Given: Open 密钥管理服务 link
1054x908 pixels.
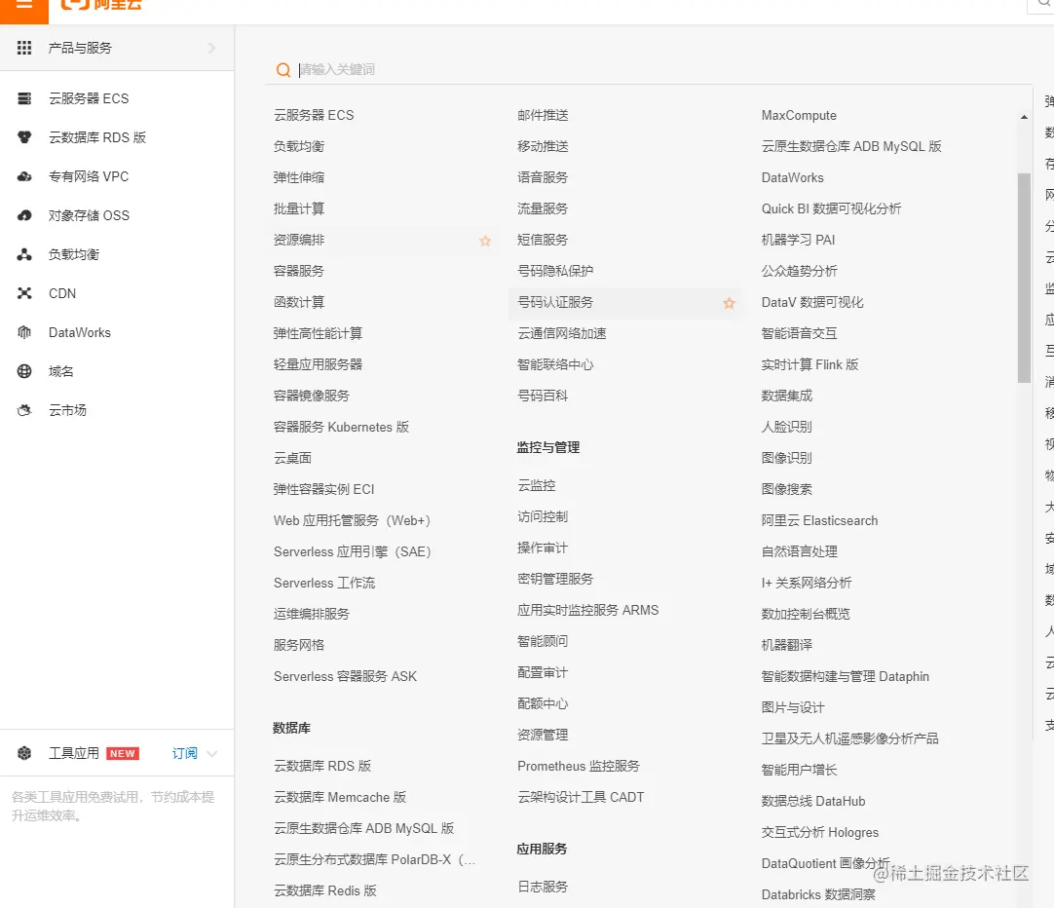Looking at the screenshot, I should (556, 579).
